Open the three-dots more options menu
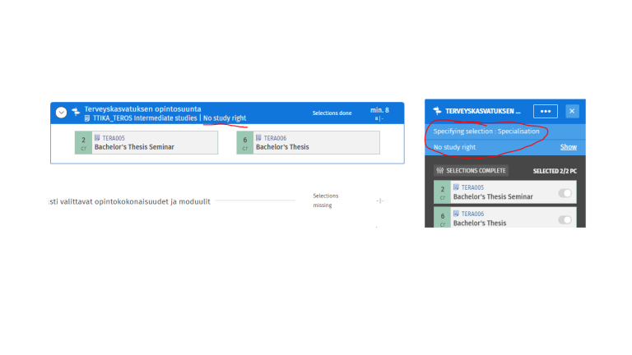Screen dimensions: 632x355 (545, 111)
